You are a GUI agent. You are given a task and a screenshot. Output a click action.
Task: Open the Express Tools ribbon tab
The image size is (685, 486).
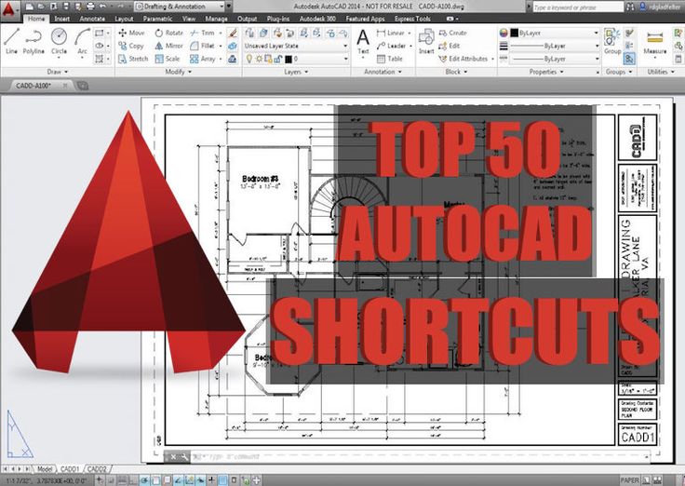click(412, 19)
